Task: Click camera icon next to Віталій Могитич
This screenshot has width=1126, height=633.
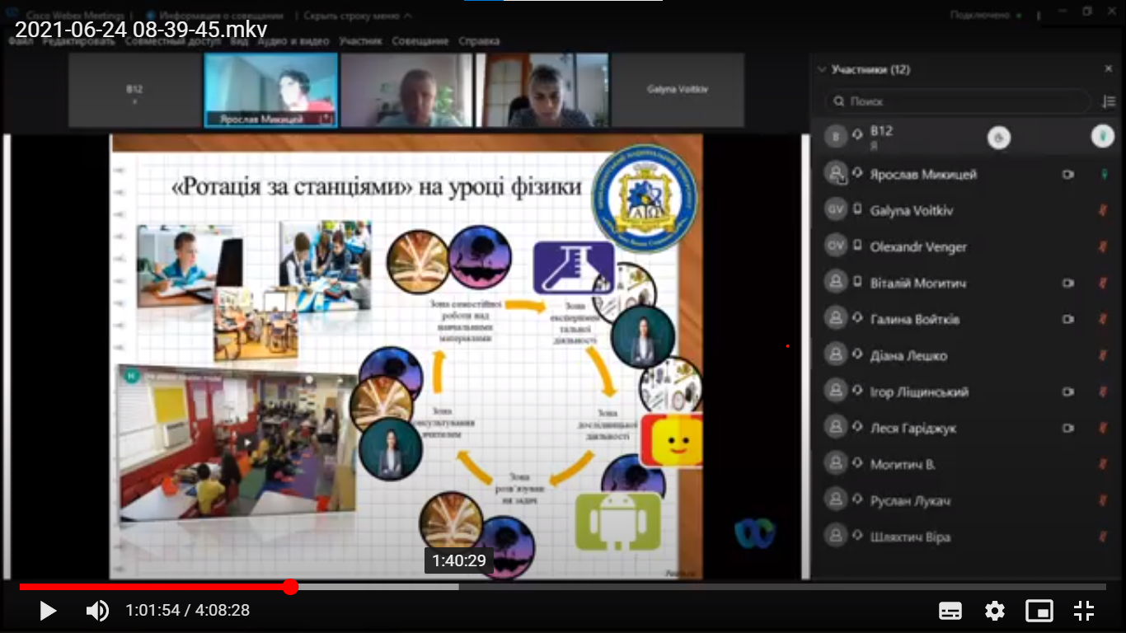Action: coord(1068,284)
